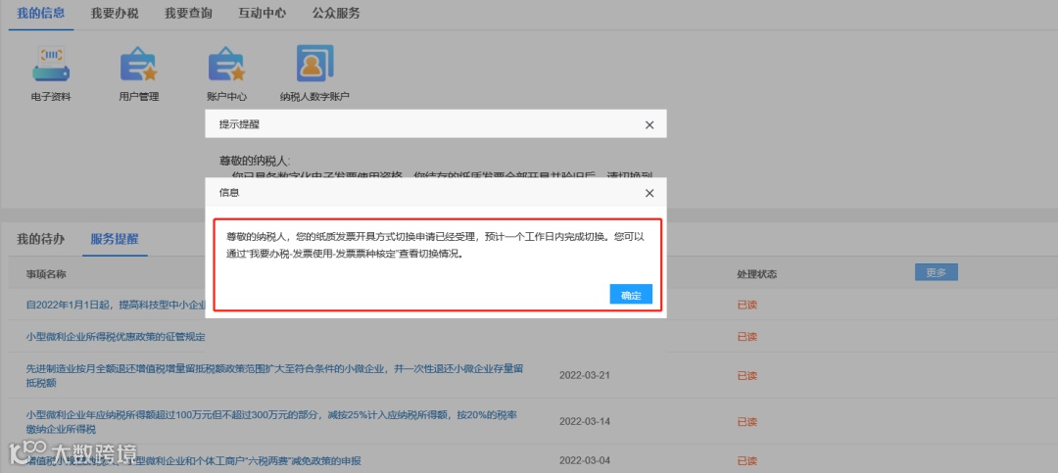Open the 用户管理 icon
Viewport: 1058px width, 473px height.
138,73
